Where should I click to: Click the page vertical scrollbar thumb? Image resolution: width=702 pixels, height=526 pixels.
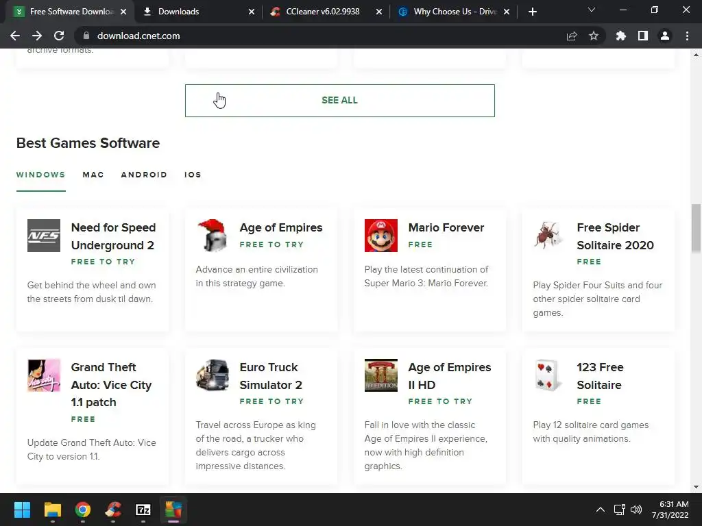point(696,228)
